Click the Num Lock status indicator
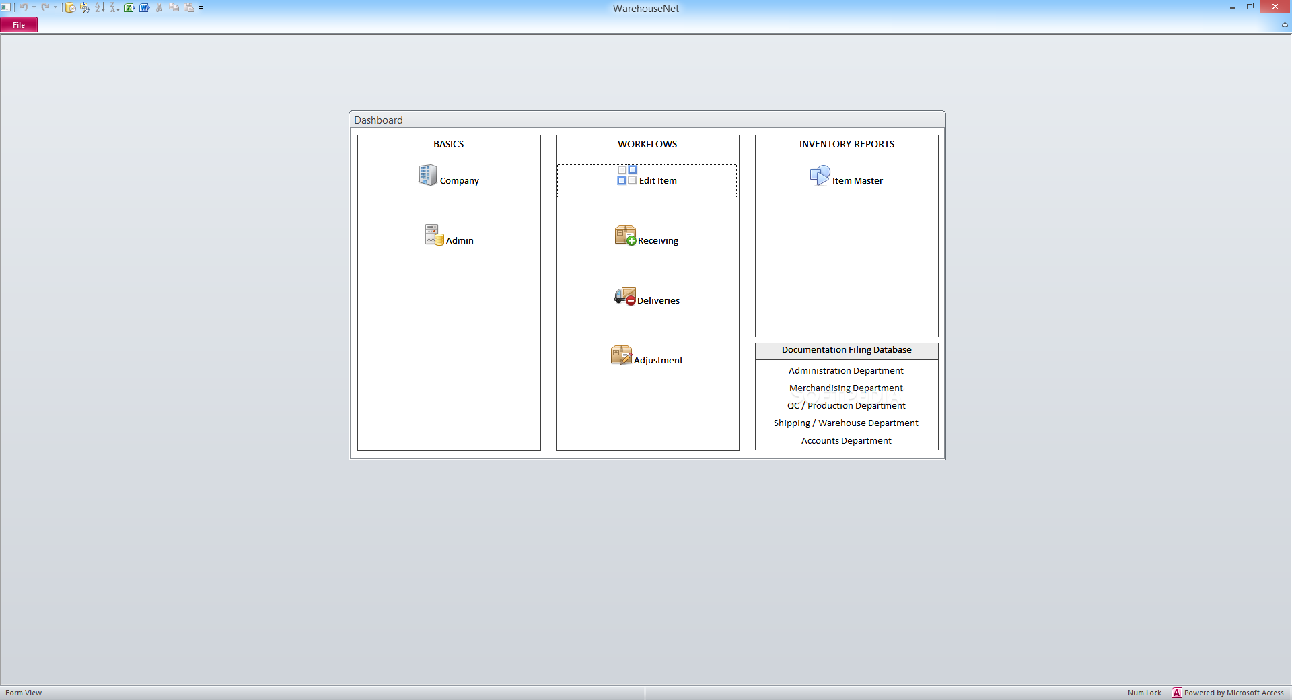Screen dimensions: 1292x700 [x=1145, y=693]
